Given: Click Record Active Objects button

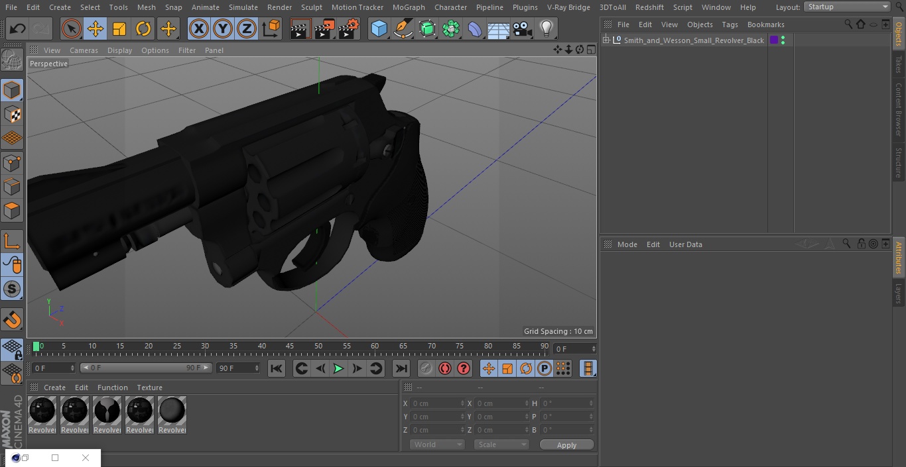Looking at the screenshot, I should click(426, 368).
